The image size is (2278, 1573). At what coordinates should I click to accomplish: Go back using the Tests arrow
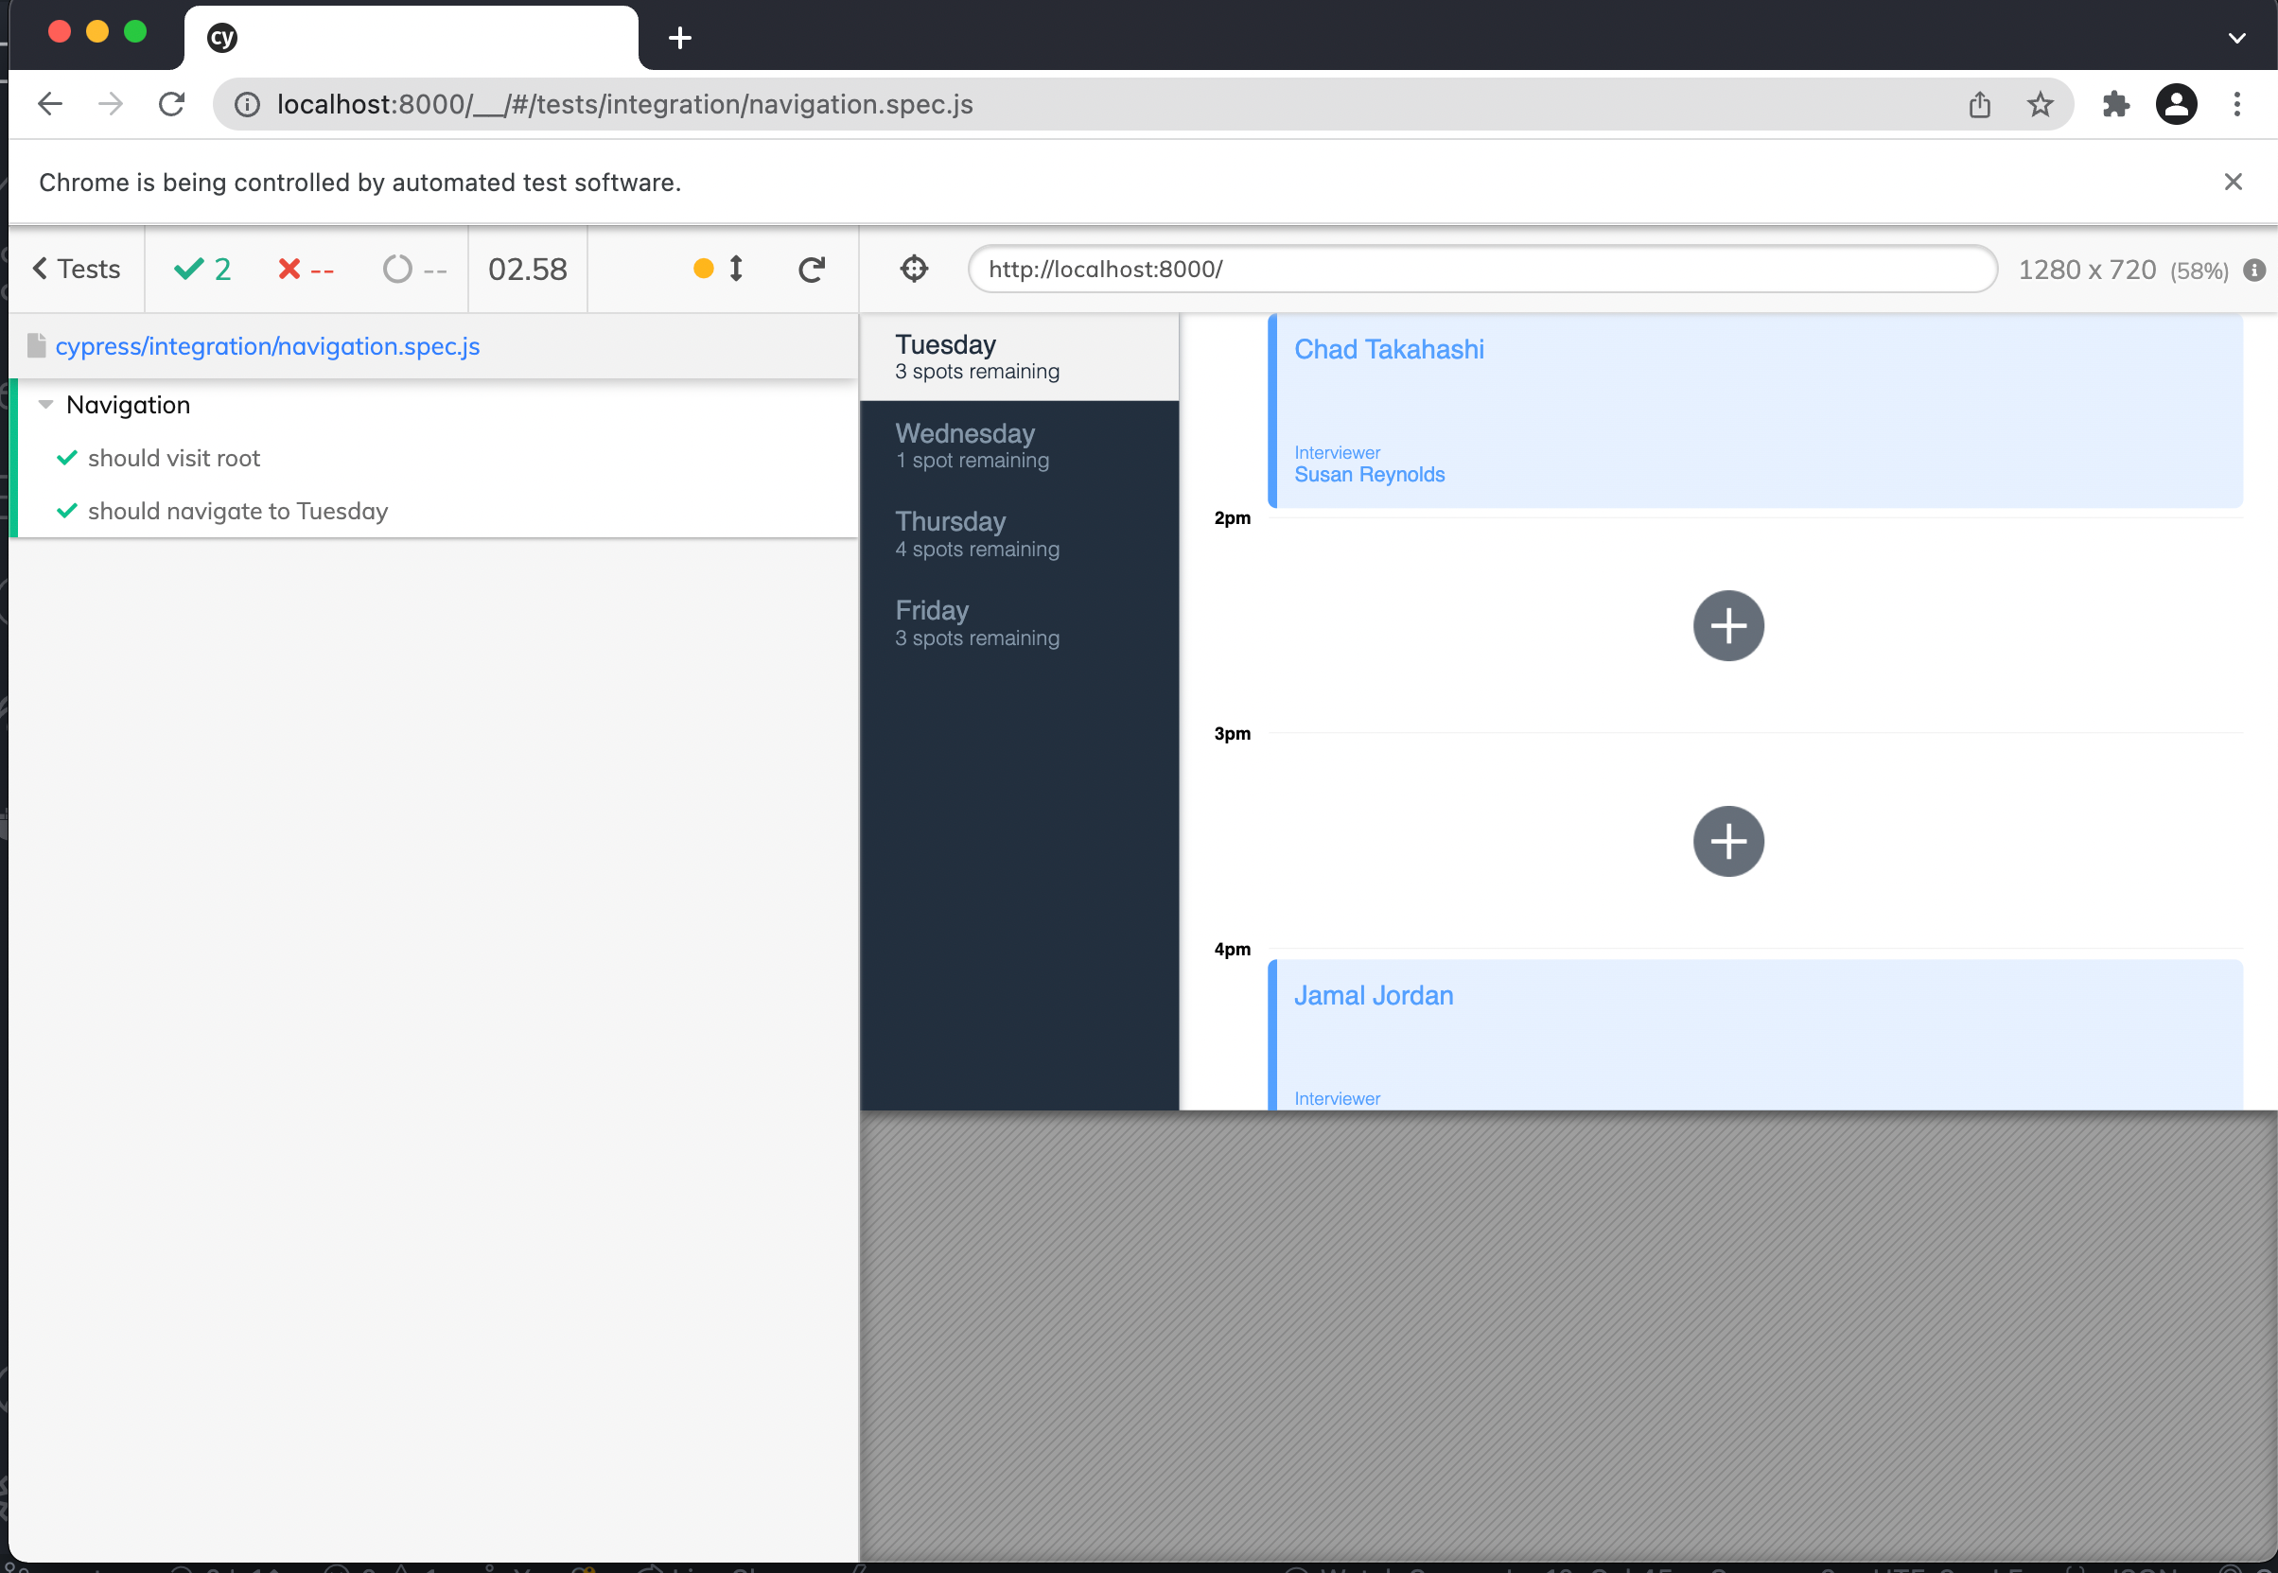click(x=76, y=268)
